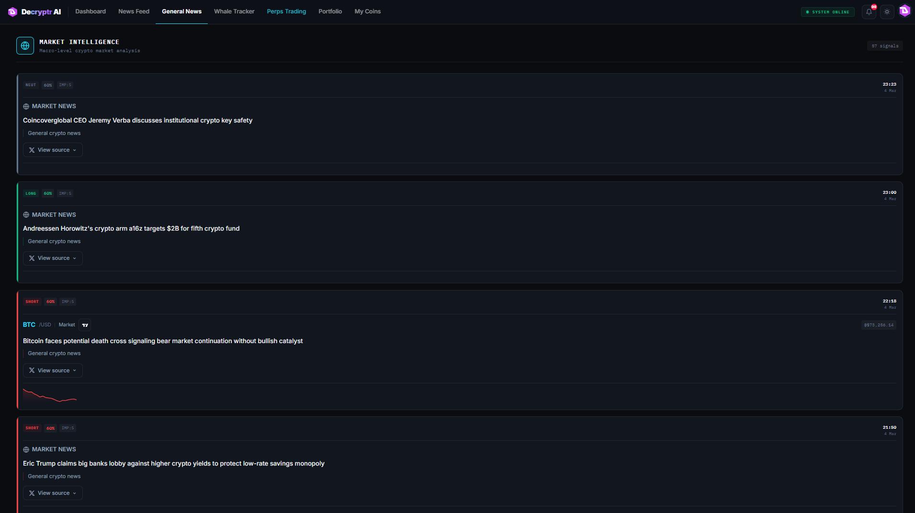
Task: Open the TradingView chart icon beside BTC
Action: coord(85,325)
